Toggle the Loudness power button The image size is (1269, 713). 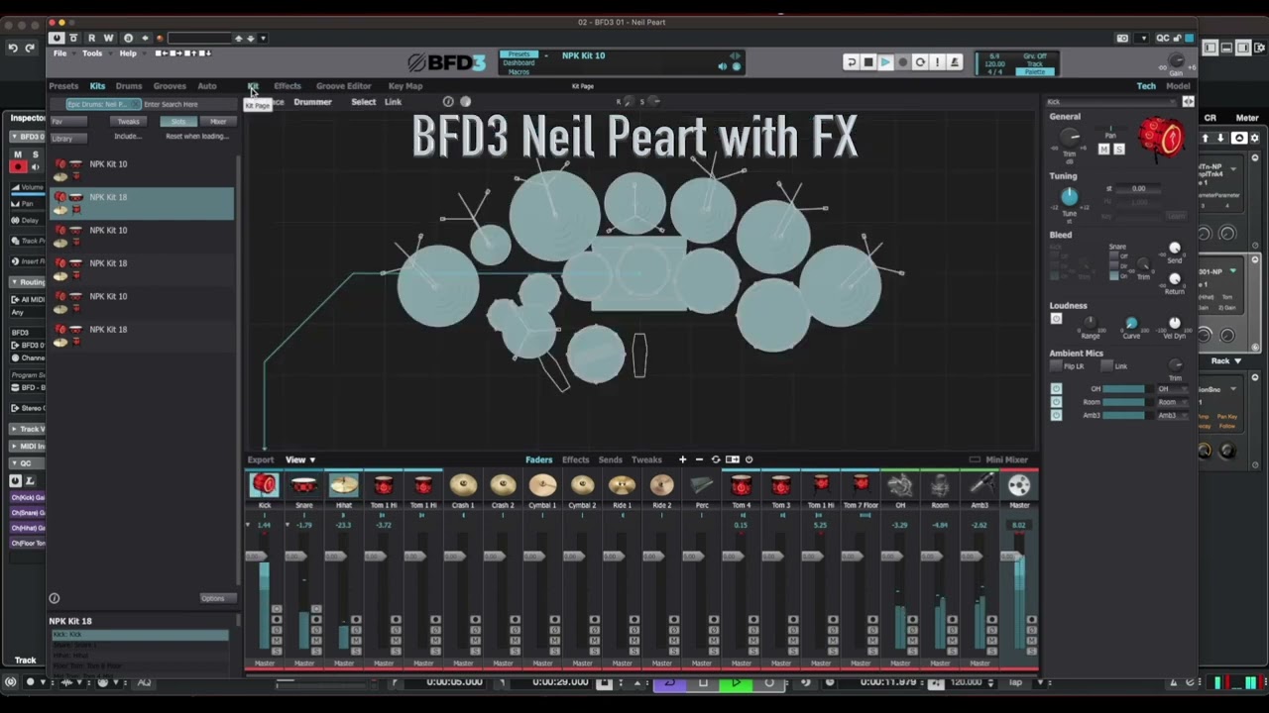[1056, 319]
